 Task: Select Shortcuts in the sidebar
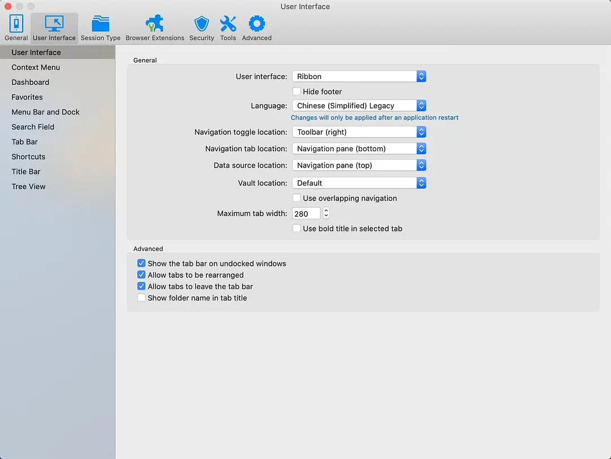[58, 157]
